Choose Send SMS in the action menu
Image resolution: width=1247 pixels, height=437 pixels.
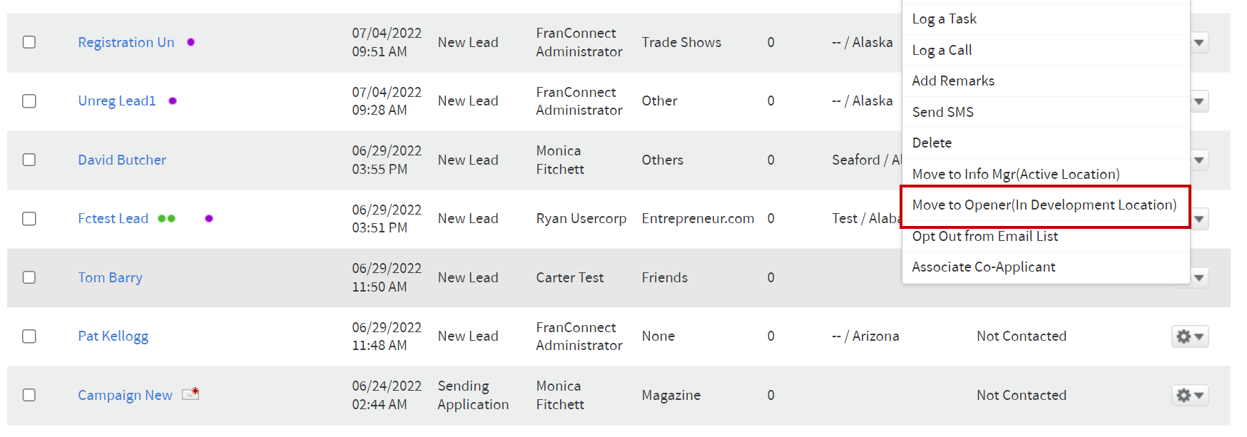(1045, 112)
